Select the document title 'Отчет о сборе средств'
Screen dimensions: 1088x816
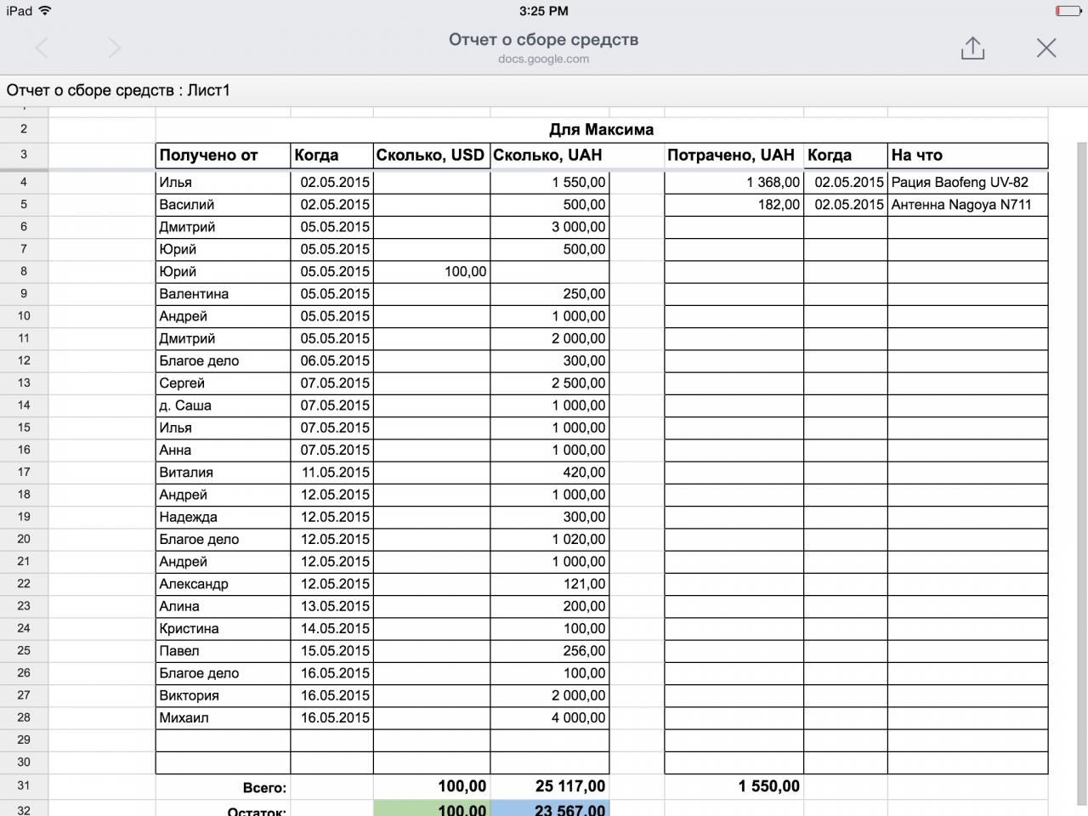543,39
